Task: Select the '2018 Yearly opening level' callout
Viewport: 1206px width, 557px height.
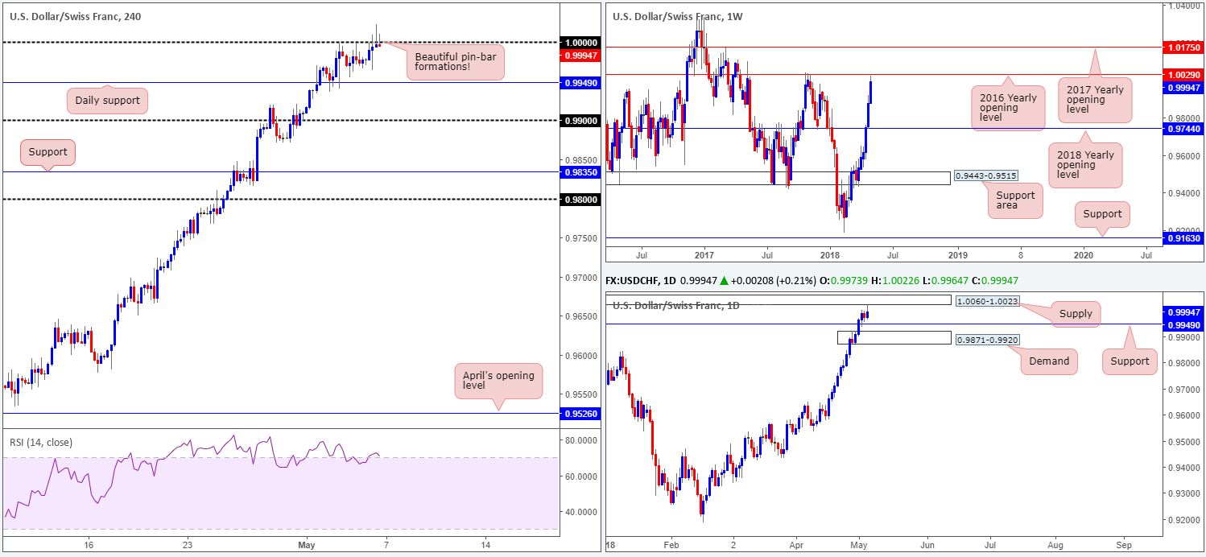Action: (1084, 165)
